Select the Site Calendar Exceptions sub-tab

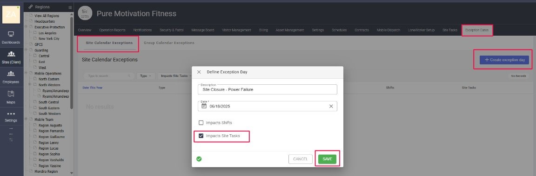point(109,43)
